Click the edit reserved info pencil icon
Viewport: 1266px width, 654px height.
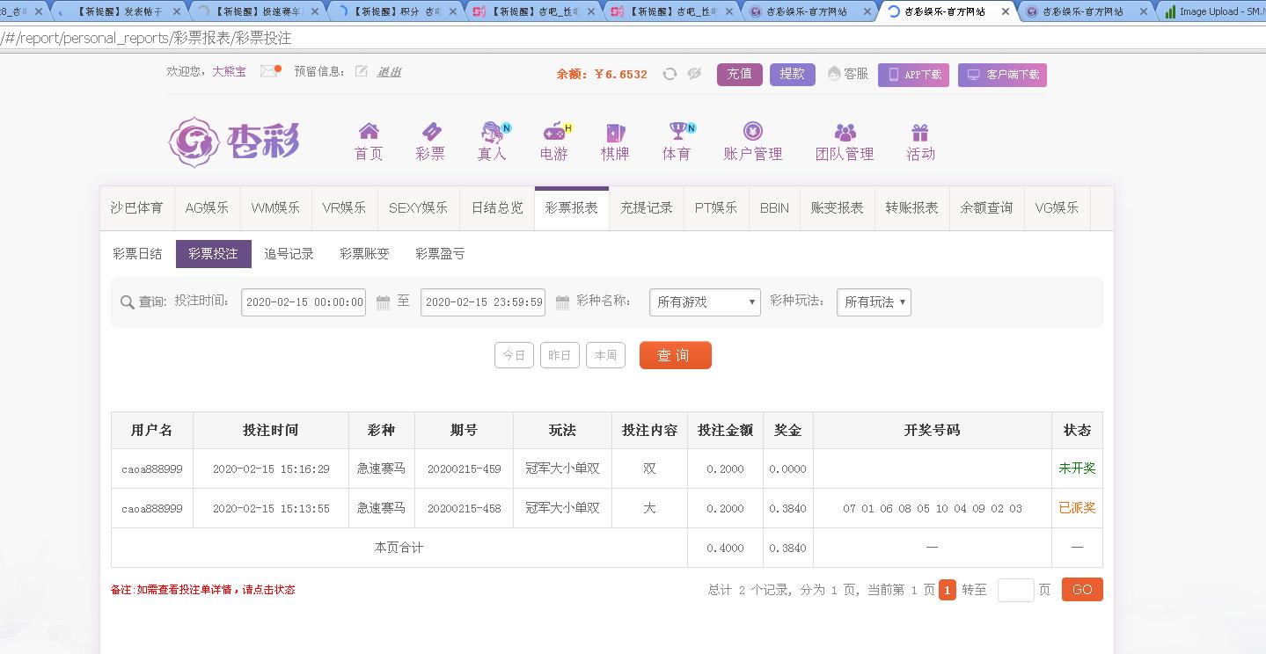click(362, 71)
